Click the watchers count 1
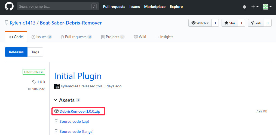Viewport: 276px width, 135px height. click(x=215, y=23)
